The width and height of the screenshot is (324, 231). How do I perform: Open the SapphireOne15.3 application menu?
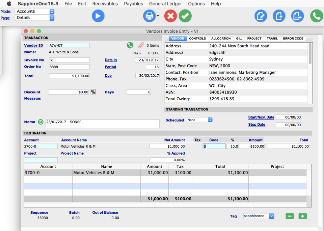[x=38, y=3]
